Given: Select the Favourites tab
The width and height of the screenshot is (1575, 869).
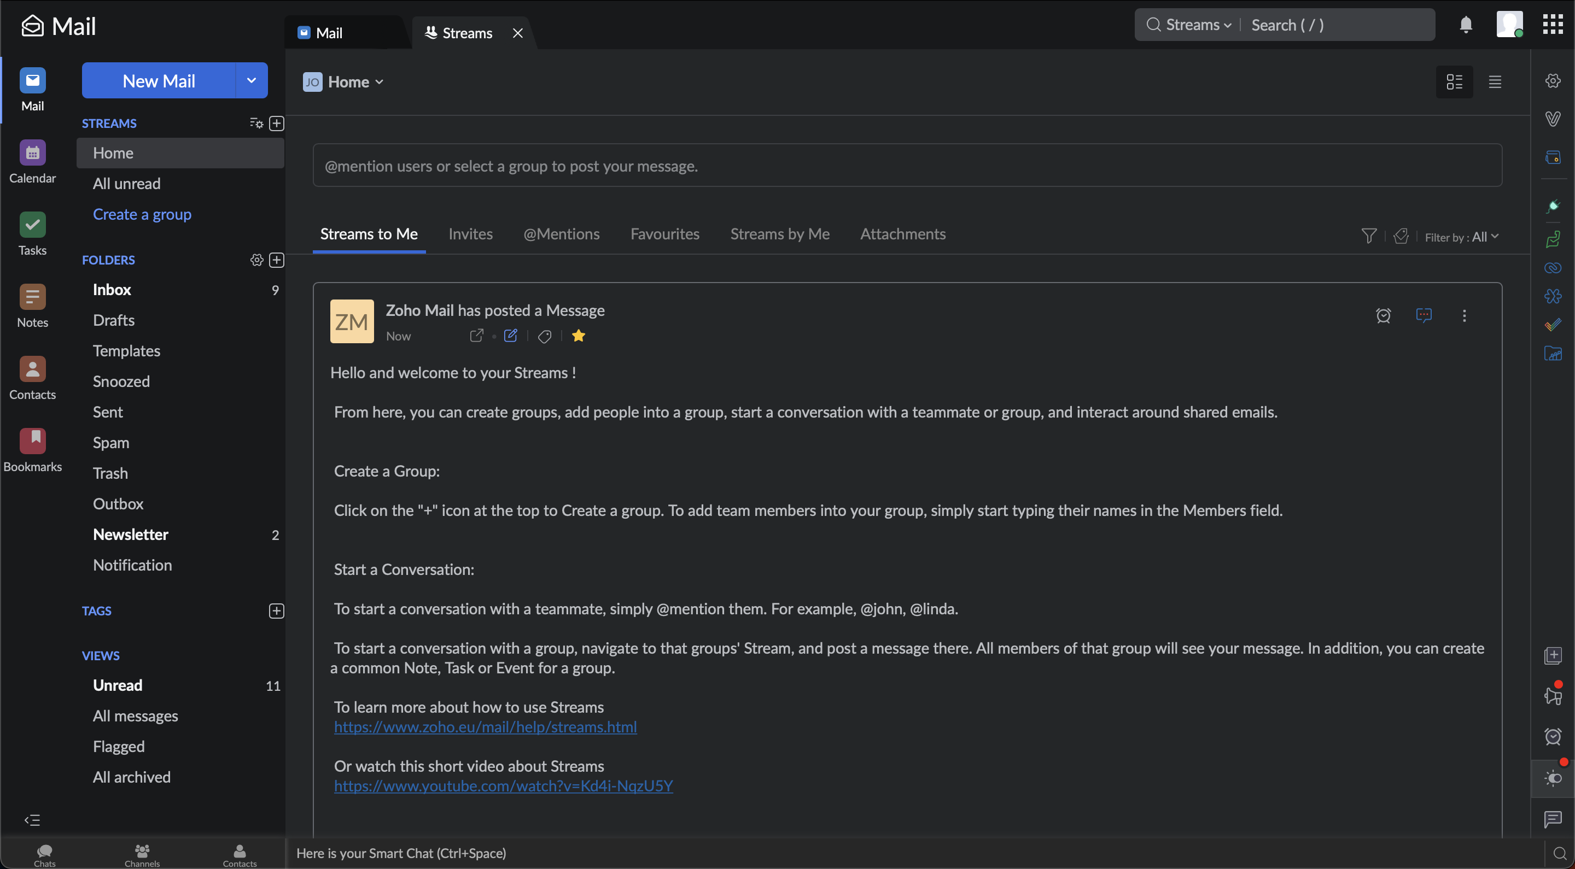Looking at the screenshot, I should coord(664,234).
